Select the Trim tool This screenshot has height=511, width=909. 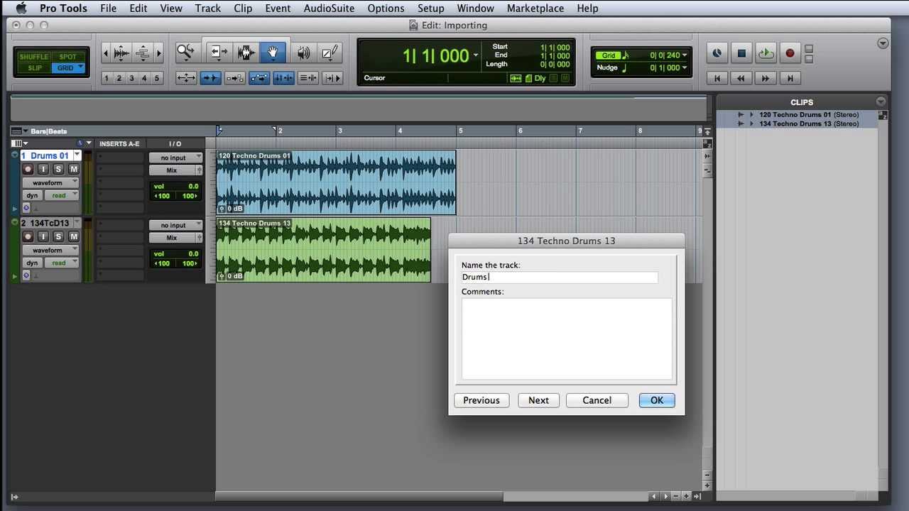click(219, 53)
